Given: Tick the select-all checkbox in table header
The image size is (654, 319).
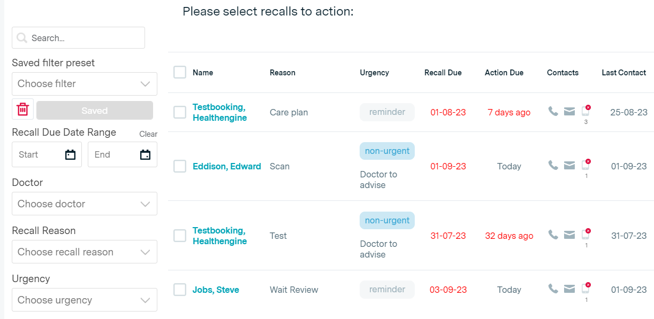Looking at the screenshot, I should (x=180, y=72).
